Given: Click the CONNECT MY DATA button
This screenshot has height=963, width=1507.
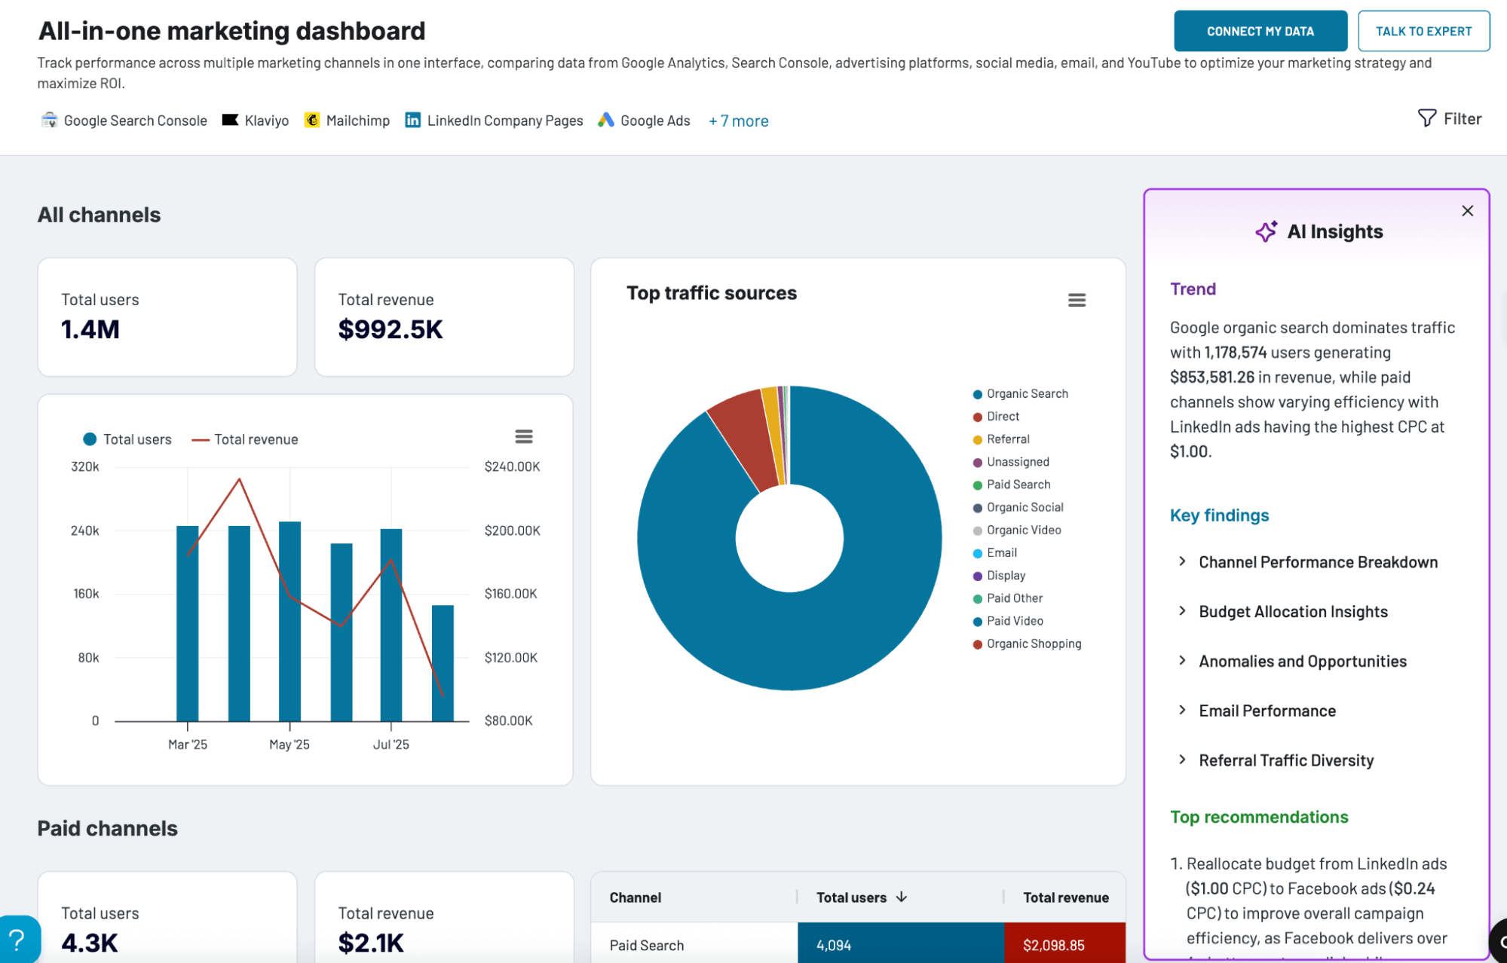Looking at the screenshot, I should point(1260,31).
